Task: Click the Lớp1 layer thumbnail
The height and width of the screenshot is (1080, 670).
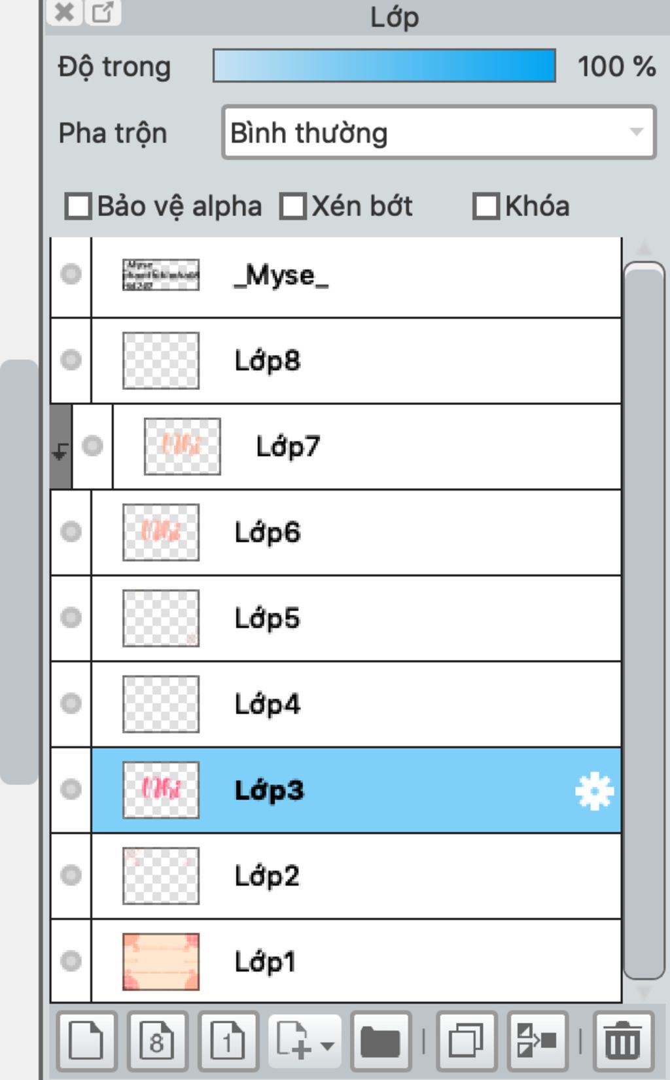Action: (x=161, y=962)
